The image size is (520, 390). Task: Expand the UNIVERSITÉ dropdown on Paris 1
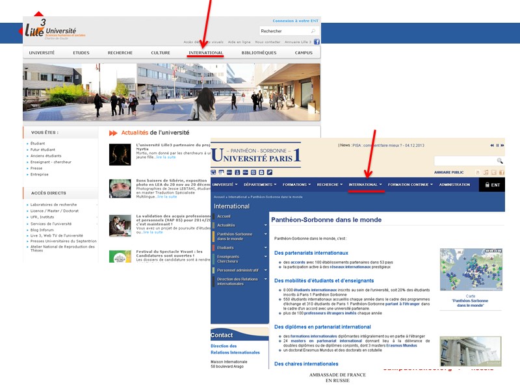coord(225,185)
